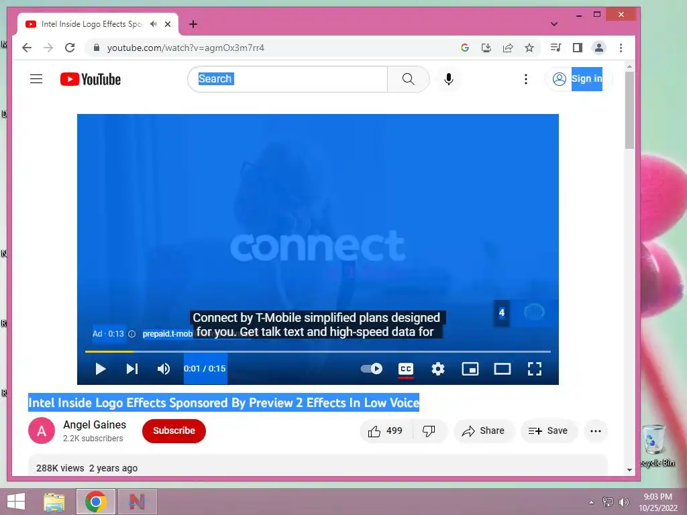Dislike the video with thumbs down
687x515 pixels.
pyautogui.click(x=429, y=431)
